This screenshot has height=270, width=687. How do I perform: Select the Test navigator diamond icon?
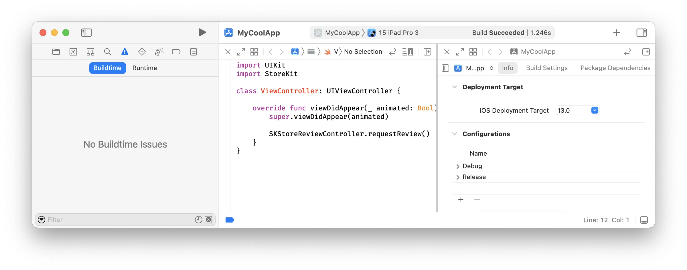pos(142,52)
